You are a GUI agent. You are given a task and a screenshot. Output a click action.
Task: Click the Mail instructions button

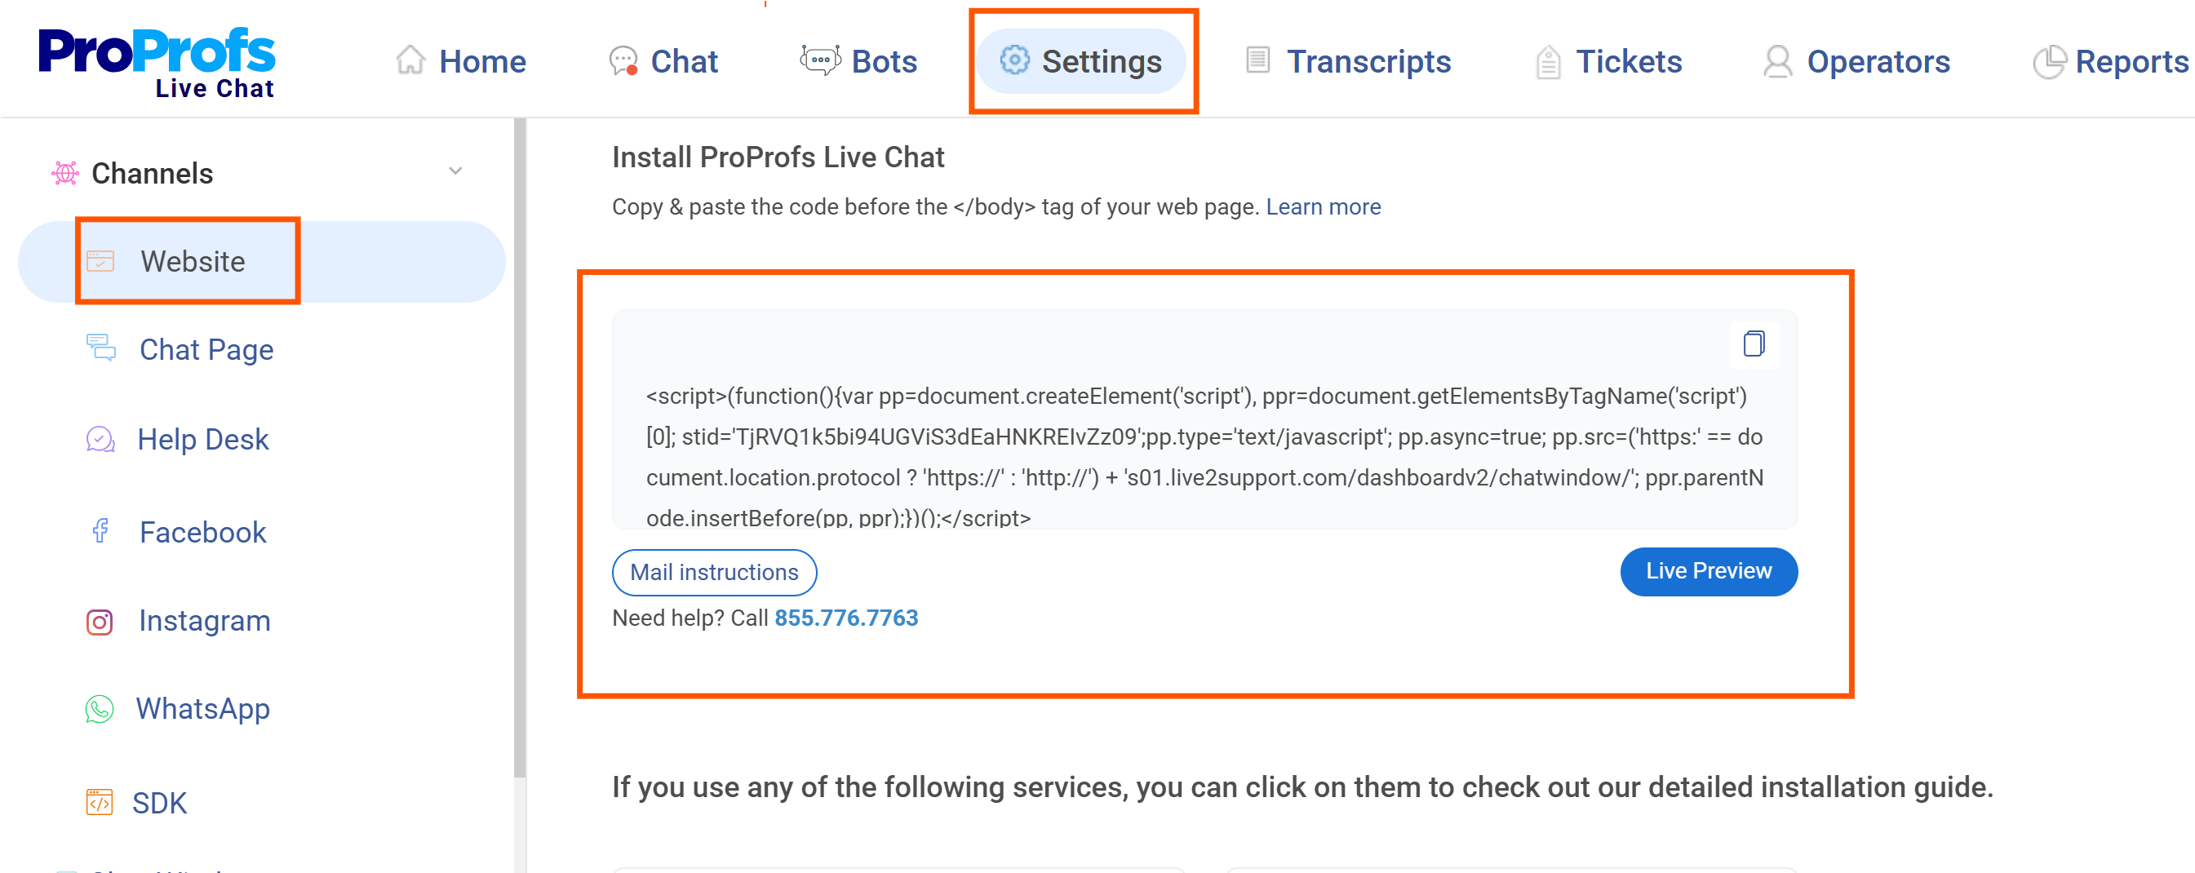click(714, 571)
